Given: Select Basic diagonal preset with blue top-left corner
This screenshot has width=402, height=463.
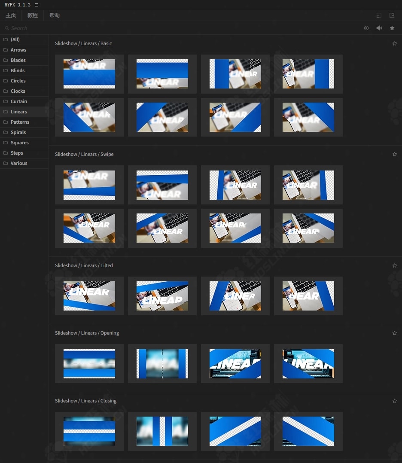Looking at the screenshot, I should pos(162,117).
